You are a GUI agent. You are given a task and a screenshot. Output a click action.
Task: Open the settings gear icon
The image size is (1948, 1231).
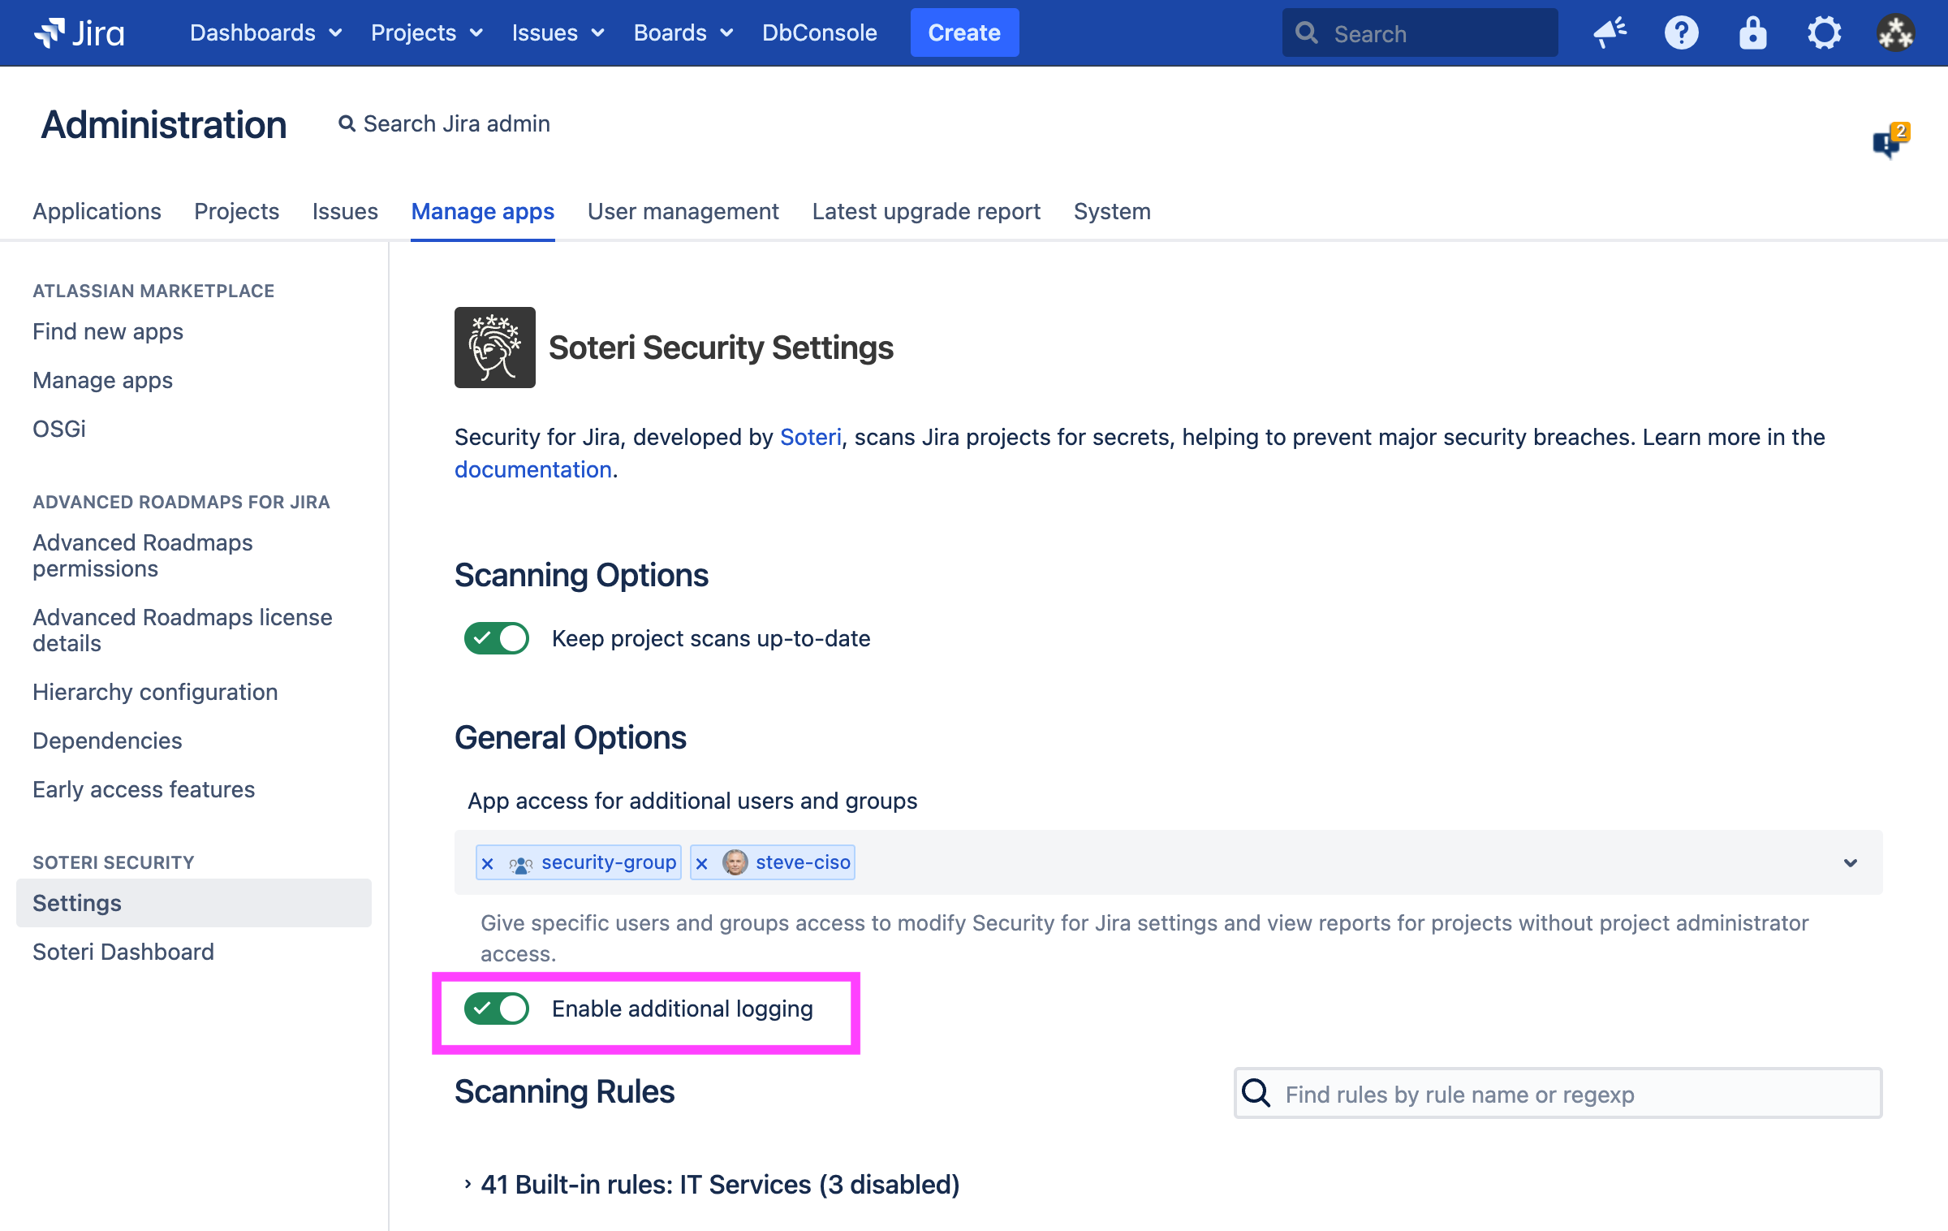coord(1824,32)
